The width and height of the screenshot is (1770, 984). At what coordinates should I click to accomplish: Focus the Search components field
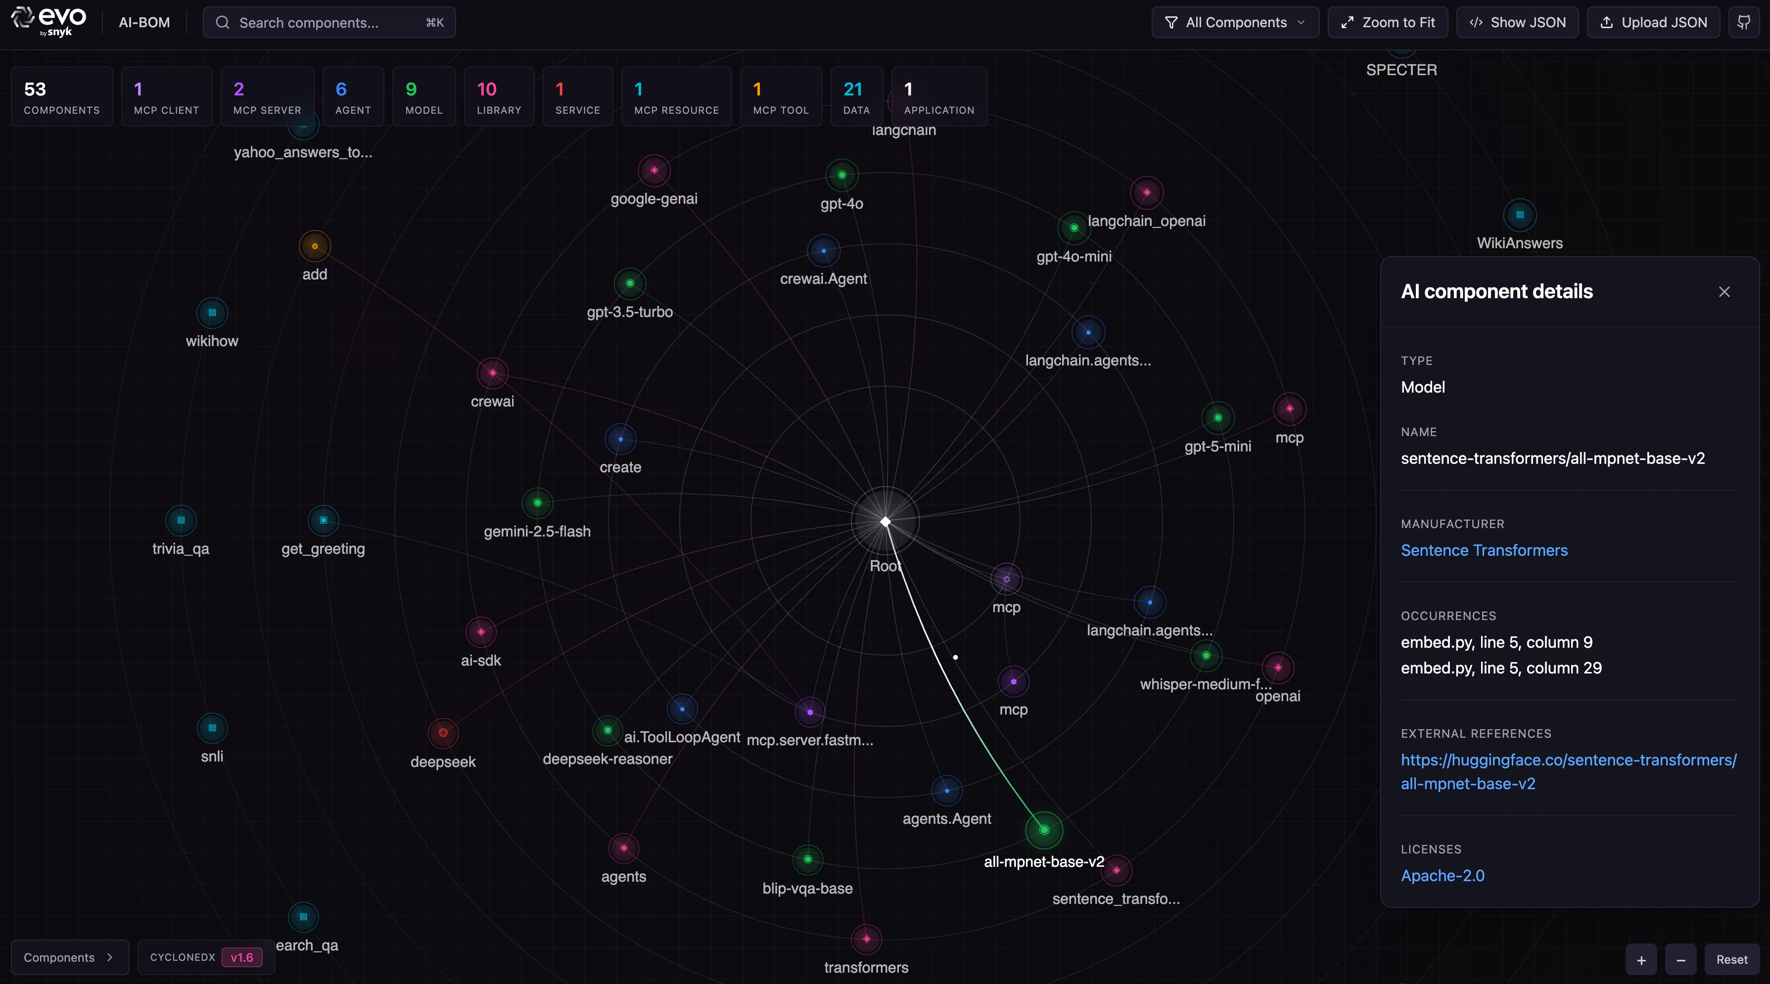[x=329, y=23]
